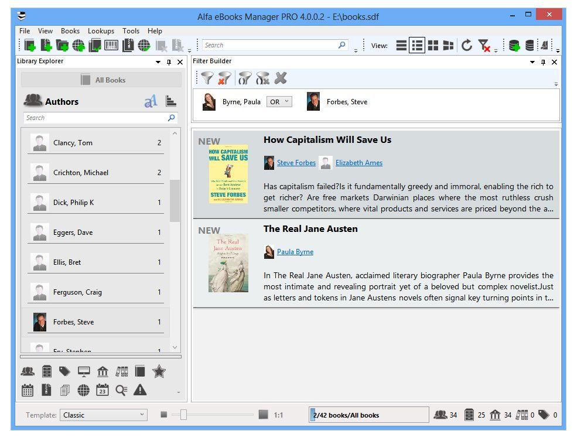The width and height of the screenshot is (574, 441).
Task: Pin the Library Explorer panel
Action: coord(169,62)
